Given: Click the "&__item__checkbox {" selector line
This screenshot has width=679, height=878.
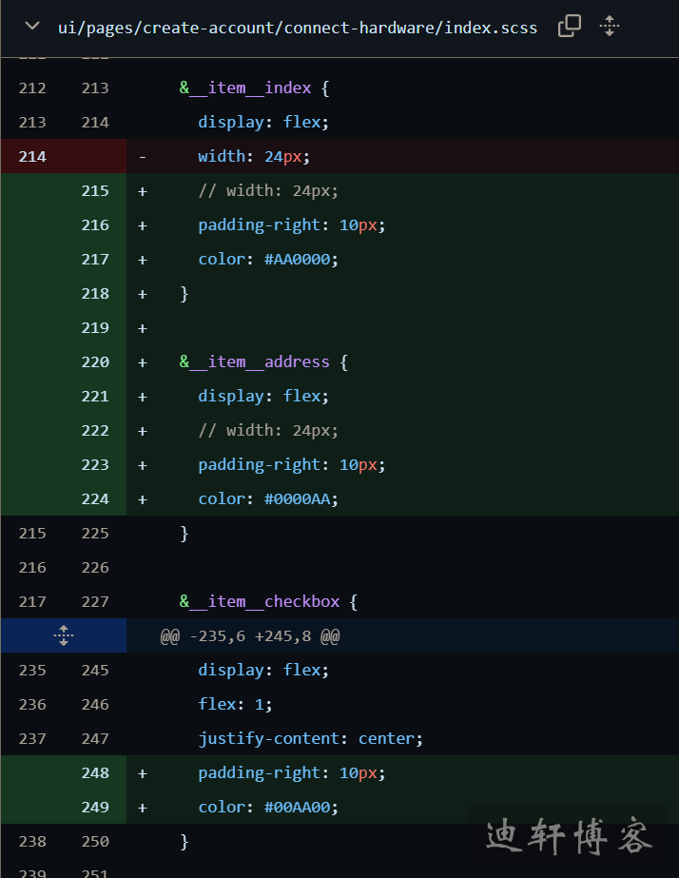Looking at the screenshot, I should 268,601.
